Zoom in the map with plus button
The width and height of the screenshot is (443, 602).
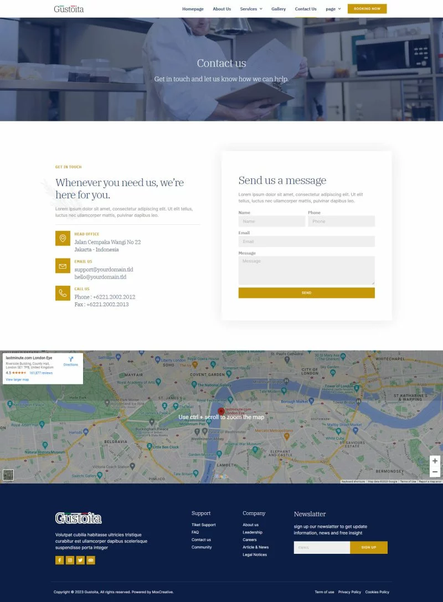435,461
